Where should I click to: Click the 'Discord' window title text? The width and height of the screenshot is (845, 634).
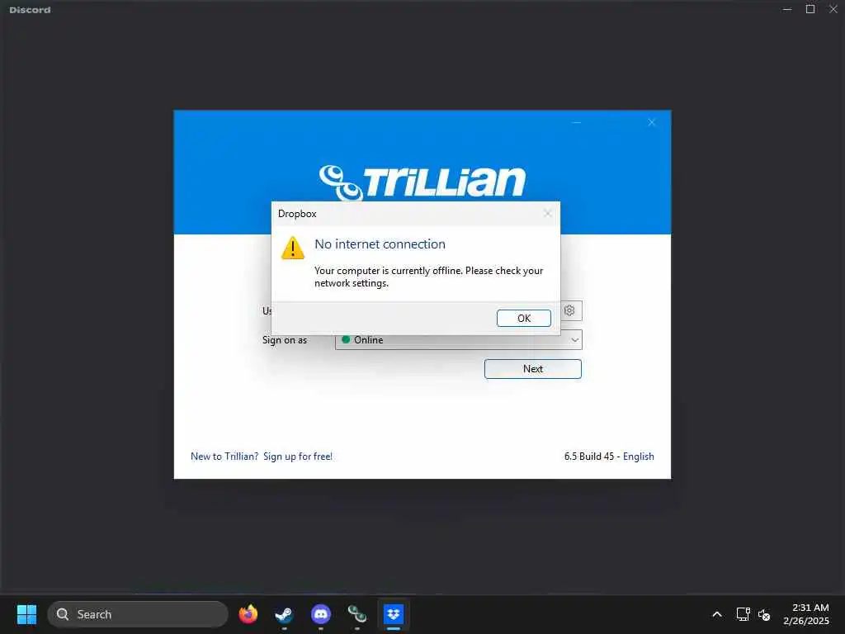tap(31, 10)
